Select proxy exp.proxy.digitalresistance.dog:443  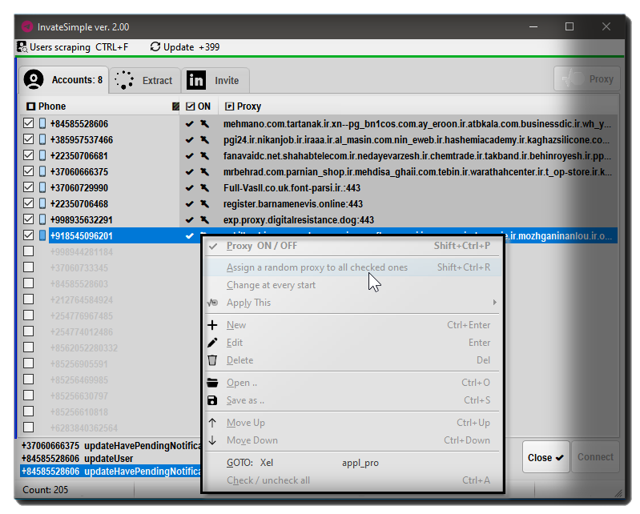coord(298,220)
